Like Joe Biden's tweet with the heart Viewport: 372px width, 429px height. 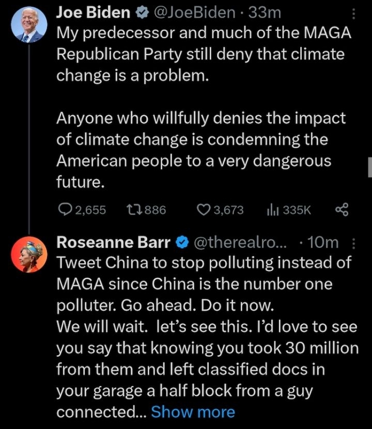click(x=205, y=209)
